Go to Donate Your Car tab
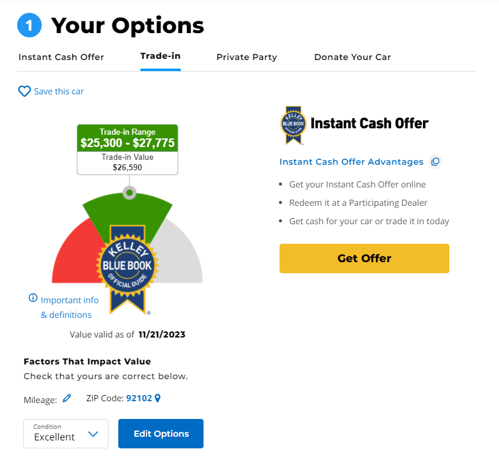This screenshot has height=460, width=499. [x=352, y=57]
